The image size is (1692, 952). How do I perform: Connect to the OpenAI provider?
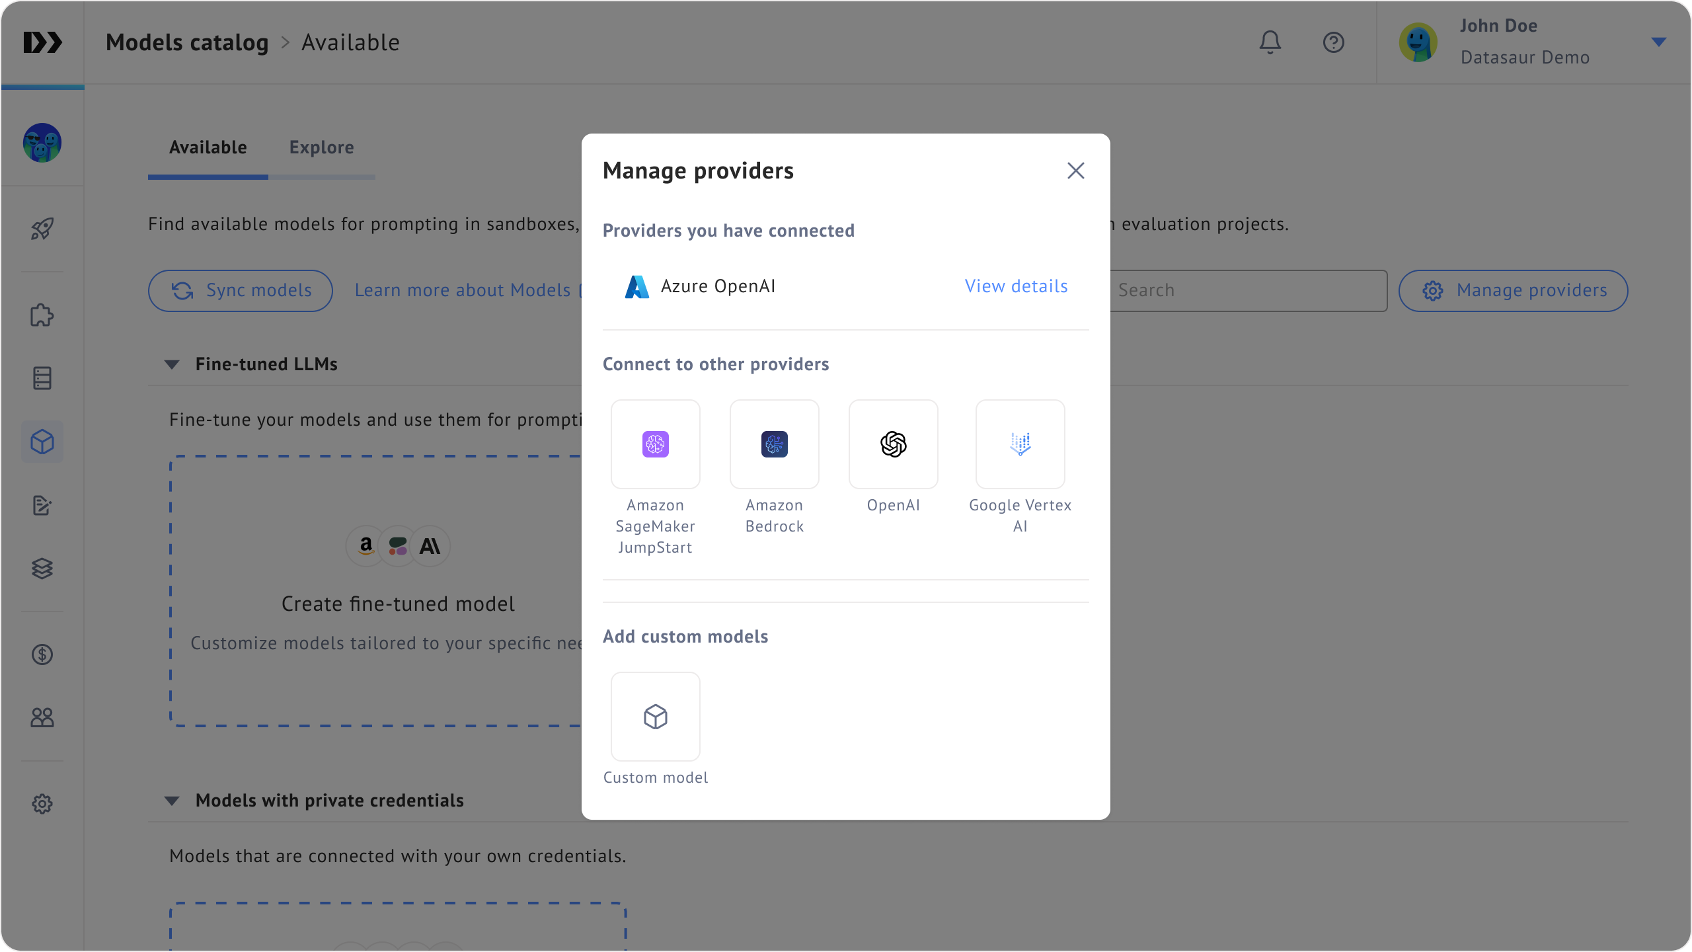pyautogui.click(x=893, y=444)
